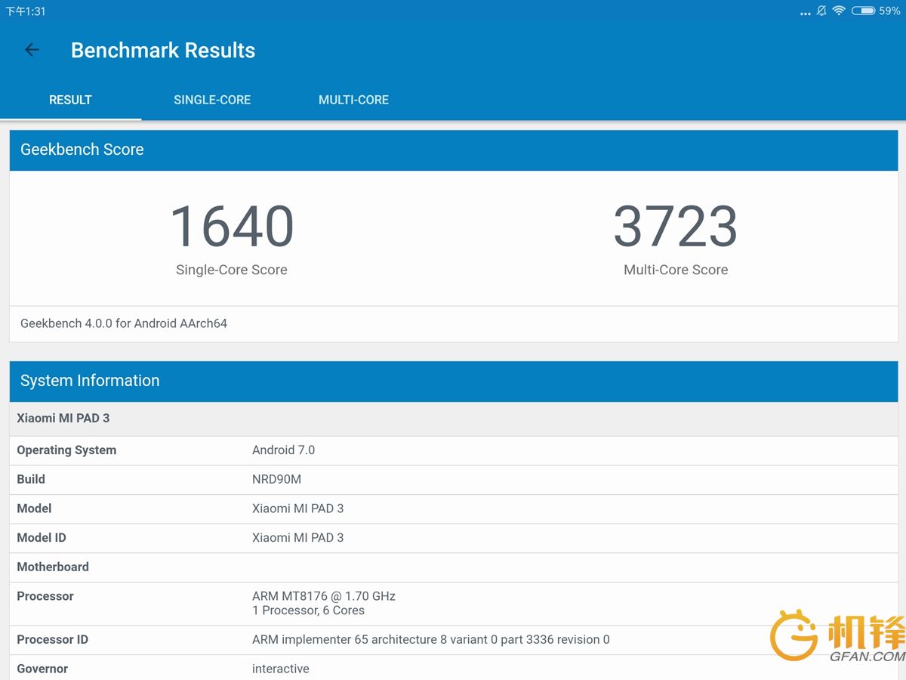Tap the Geekbench Score header
This screenshot has height=680, width=906.
click(x=453, y=150)
